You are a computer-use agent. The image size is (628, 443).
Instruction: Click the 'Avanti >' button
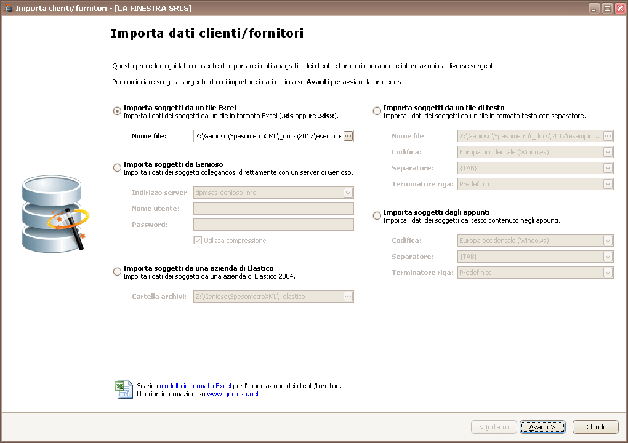tap(542, 427)
